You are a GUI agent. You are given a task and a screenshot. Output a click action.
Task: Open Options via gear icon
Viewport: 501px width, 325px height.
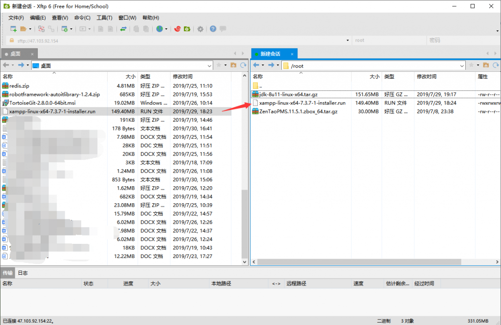point(200,29)
